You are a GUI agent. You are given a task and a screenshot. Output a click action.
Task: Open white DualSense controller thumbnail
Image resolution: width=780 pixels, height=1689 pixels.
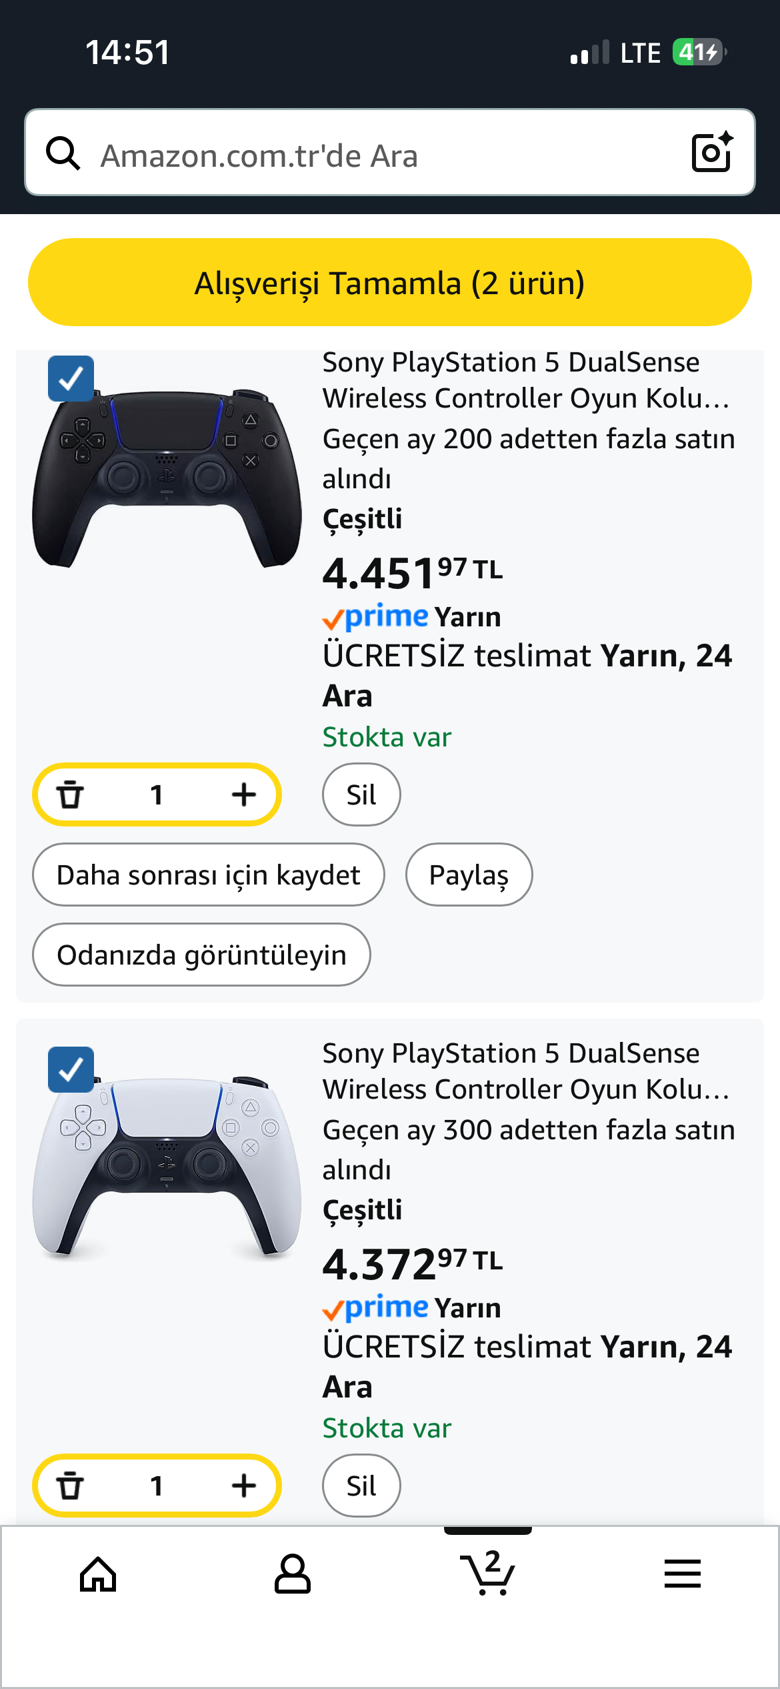[x=167, y=1167]
